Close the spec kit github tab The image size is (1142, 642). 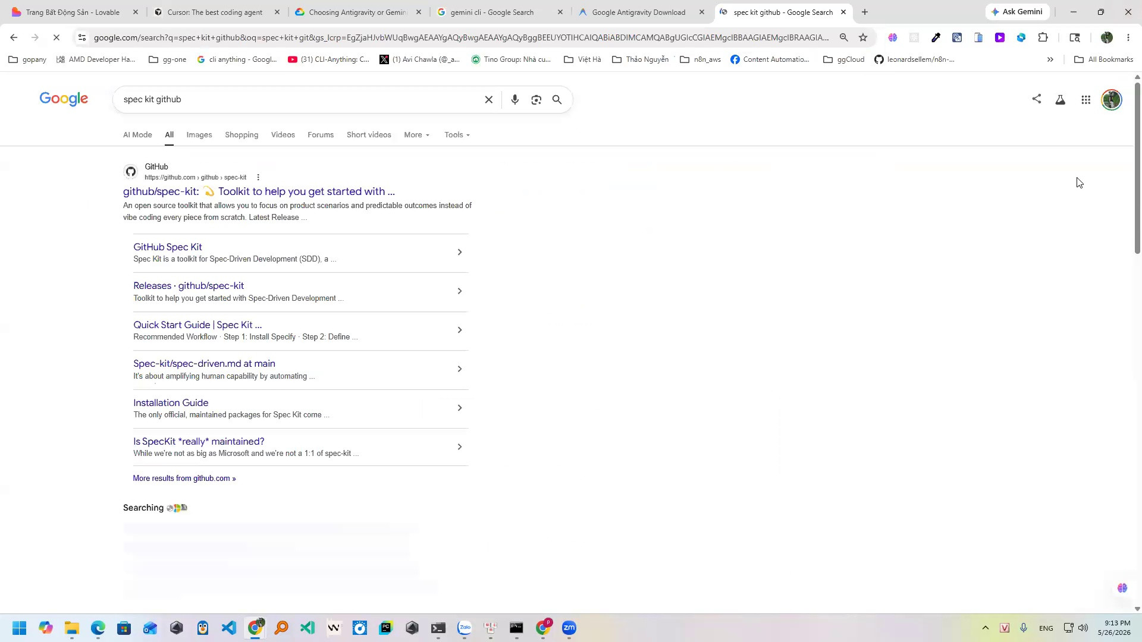(x=843, y=12)
